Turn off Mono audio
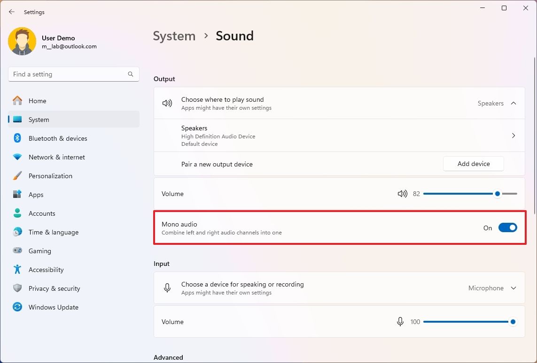 507,227
